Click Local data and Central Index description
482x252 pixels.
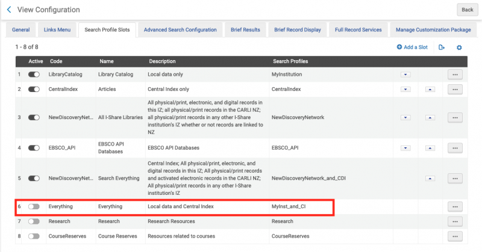(x=180, y=206)
